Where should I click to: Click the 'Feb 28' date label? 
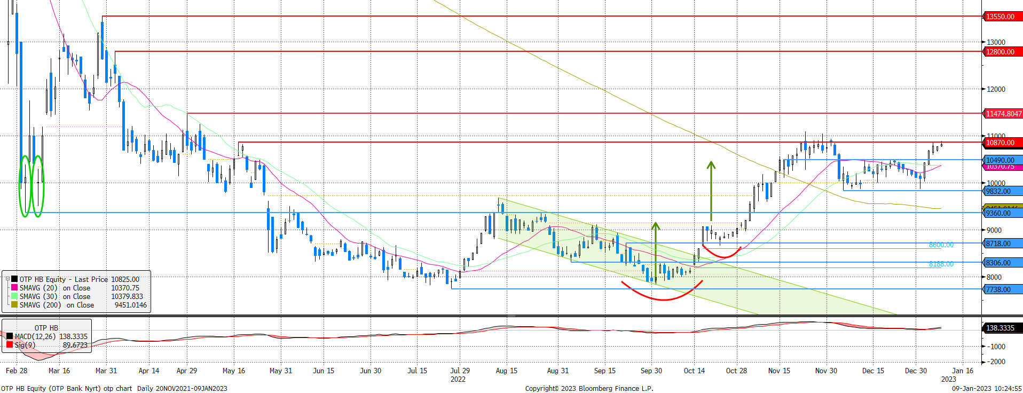point(17,371)
